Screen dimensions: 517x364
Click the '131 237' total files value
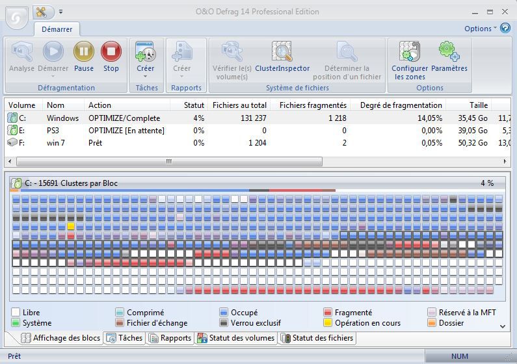pos(253,118)
